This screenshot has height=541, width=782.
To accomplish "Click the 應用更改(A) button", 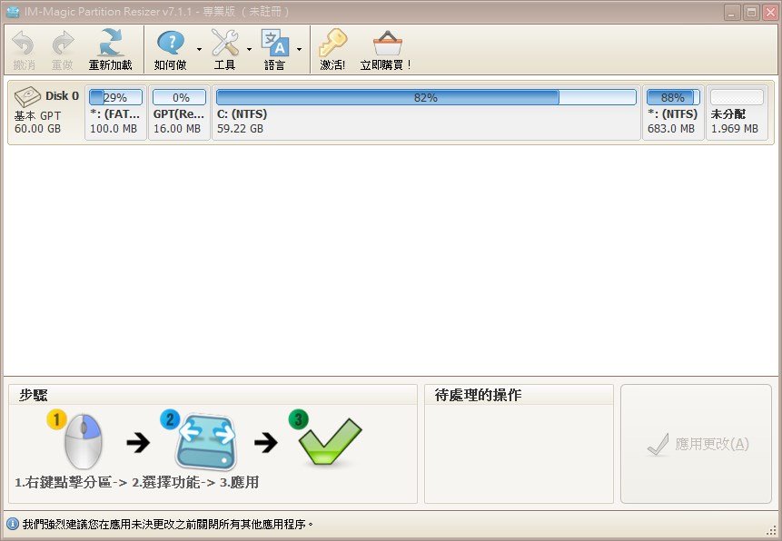I will (697, 444).
